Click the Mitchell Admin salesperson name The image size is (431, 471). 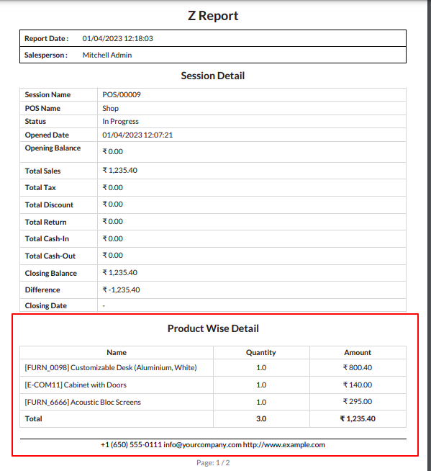click(107, 55)
